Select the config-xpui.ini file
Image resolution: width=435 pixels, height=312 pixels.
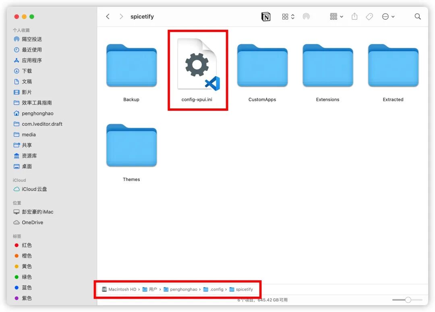(197, 71)
